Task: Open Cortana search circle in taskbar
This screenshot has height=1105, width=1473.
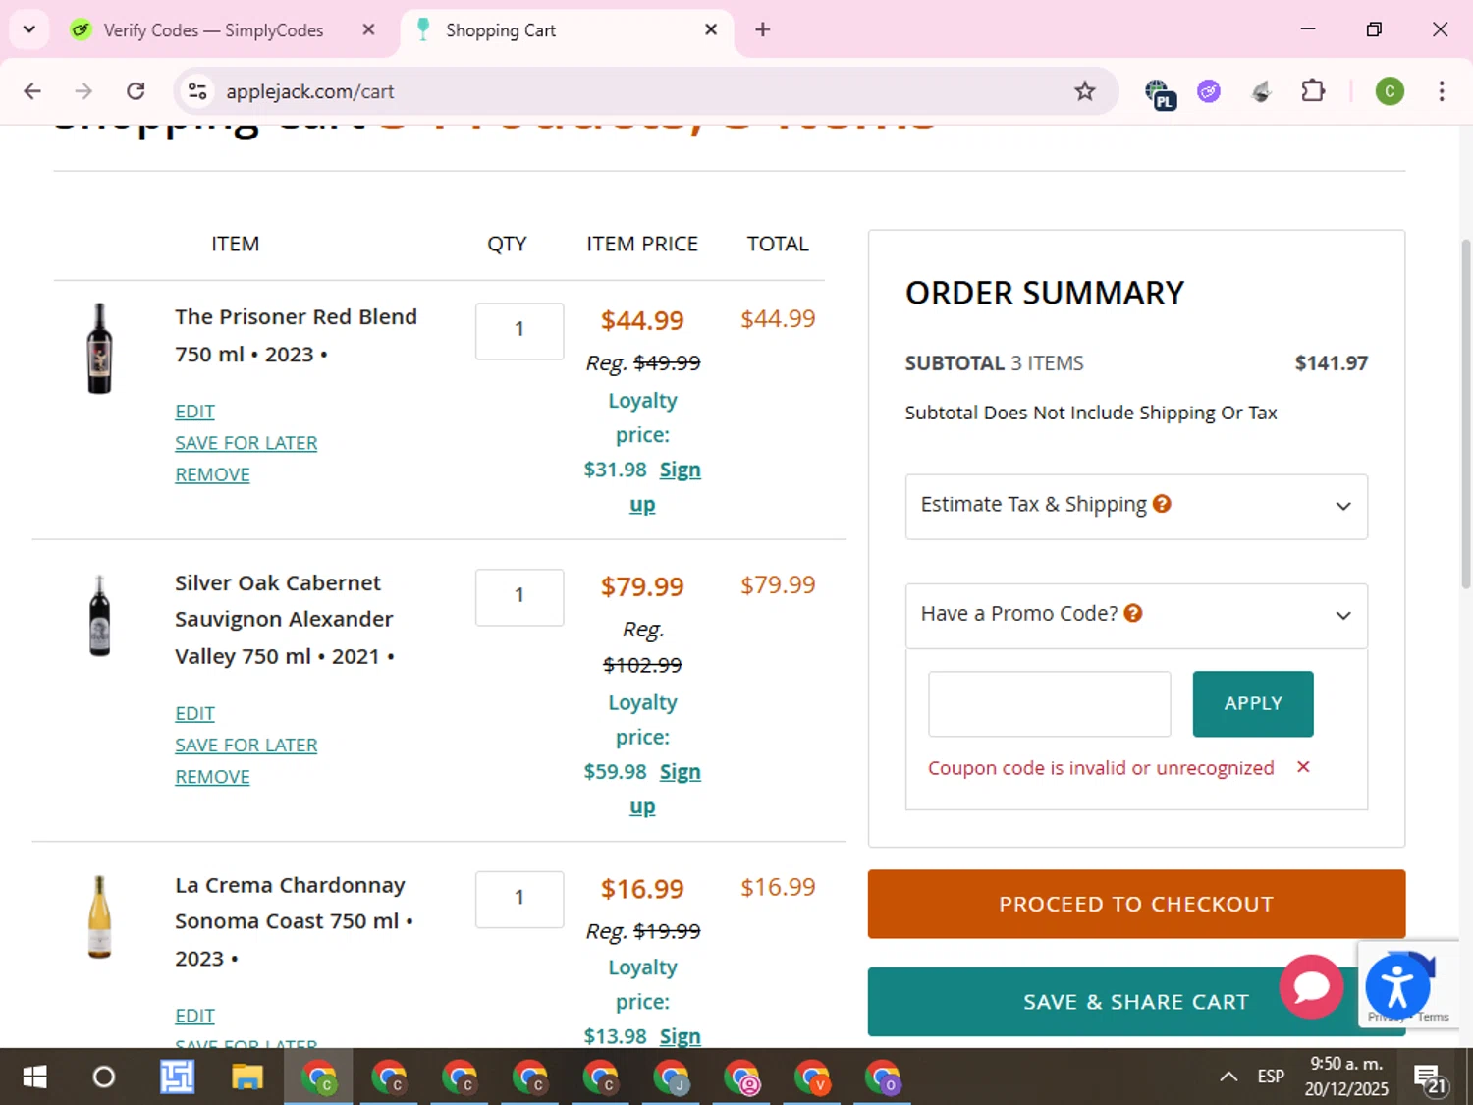Action: tap(103, 1077)
